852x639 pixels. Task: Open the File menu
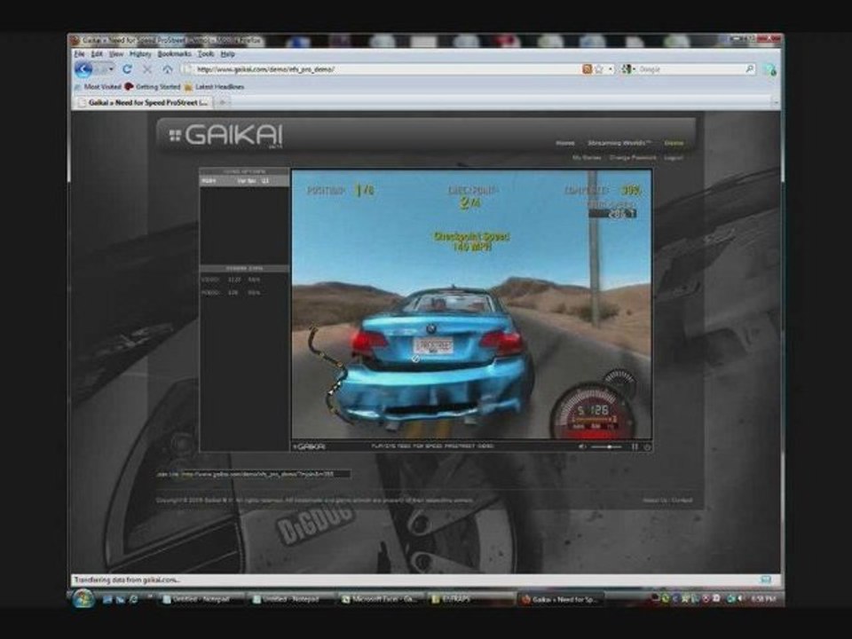[x=79, y=54]
